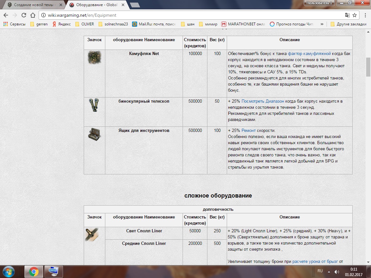Viewport: 371px width, 278px height.
Task: Open the Сервисы apps shortcut
Action: click(x=14, y=24)
